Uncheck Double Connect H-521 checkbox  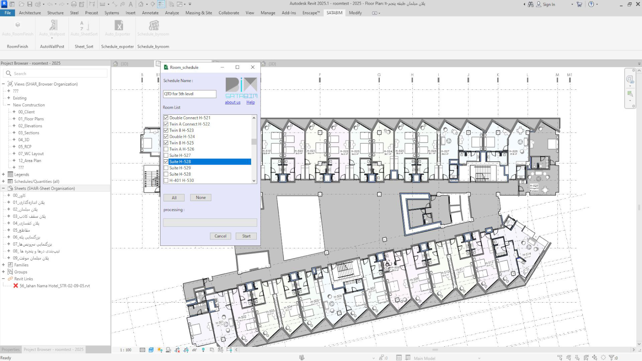[x=166, y=118]
